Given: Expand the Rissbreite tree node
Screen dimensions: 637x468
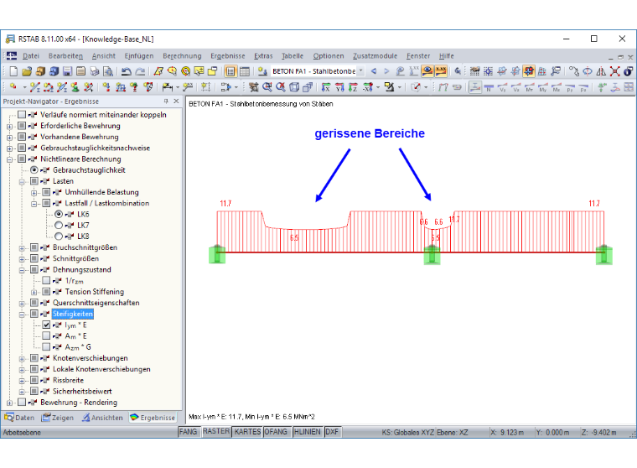Looking at the screenshot, I should pos(22,381).
